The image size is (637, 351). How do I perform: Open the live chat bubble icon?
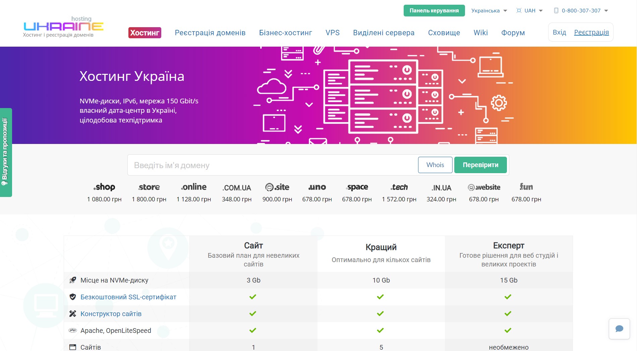pyautogui.click(x=619, y=329)
